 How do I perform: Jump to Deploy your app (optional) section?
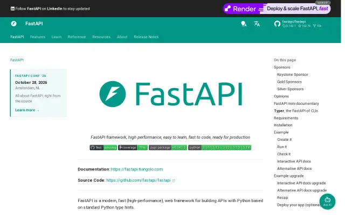point(299,205)
